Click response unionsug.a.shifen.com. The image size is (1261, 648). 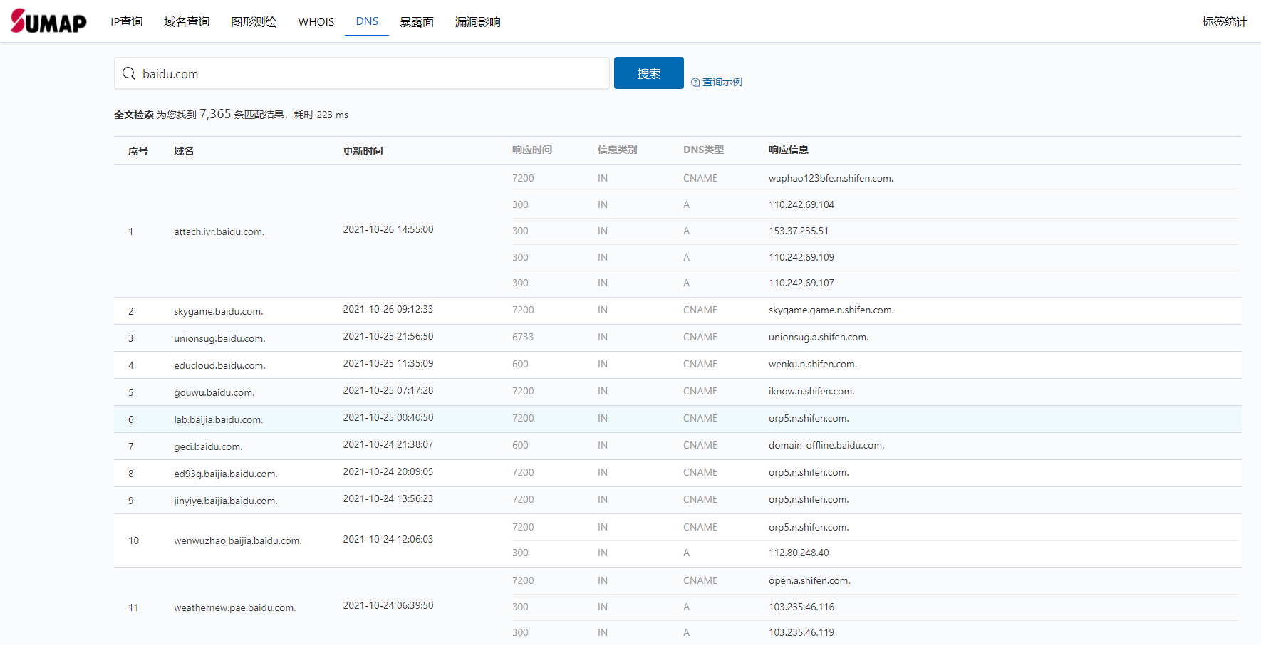pyautogui.click(x=819, y=338)
